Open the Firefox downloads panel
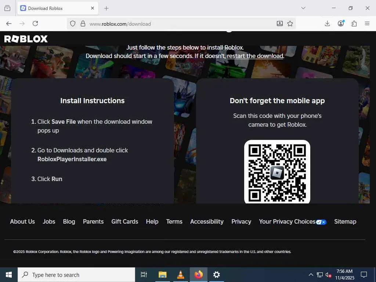 [327, 23]
